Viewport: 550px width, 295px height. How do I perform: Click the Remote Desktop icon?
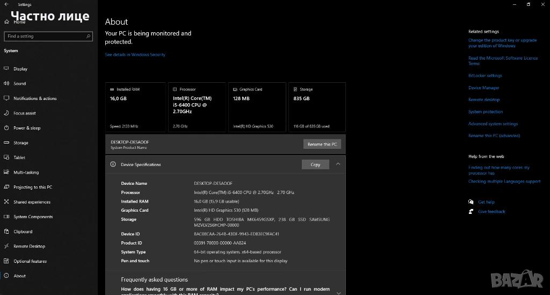coord(6,246)
